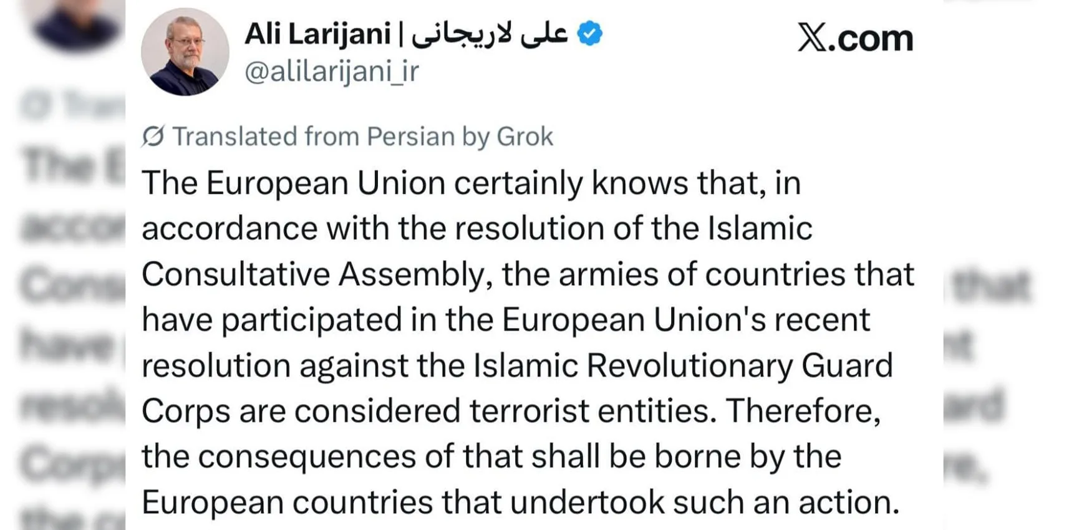Open the @alilarijani_ir handle link
Viewport: 1069px width, 530px height.
[332, 72]
